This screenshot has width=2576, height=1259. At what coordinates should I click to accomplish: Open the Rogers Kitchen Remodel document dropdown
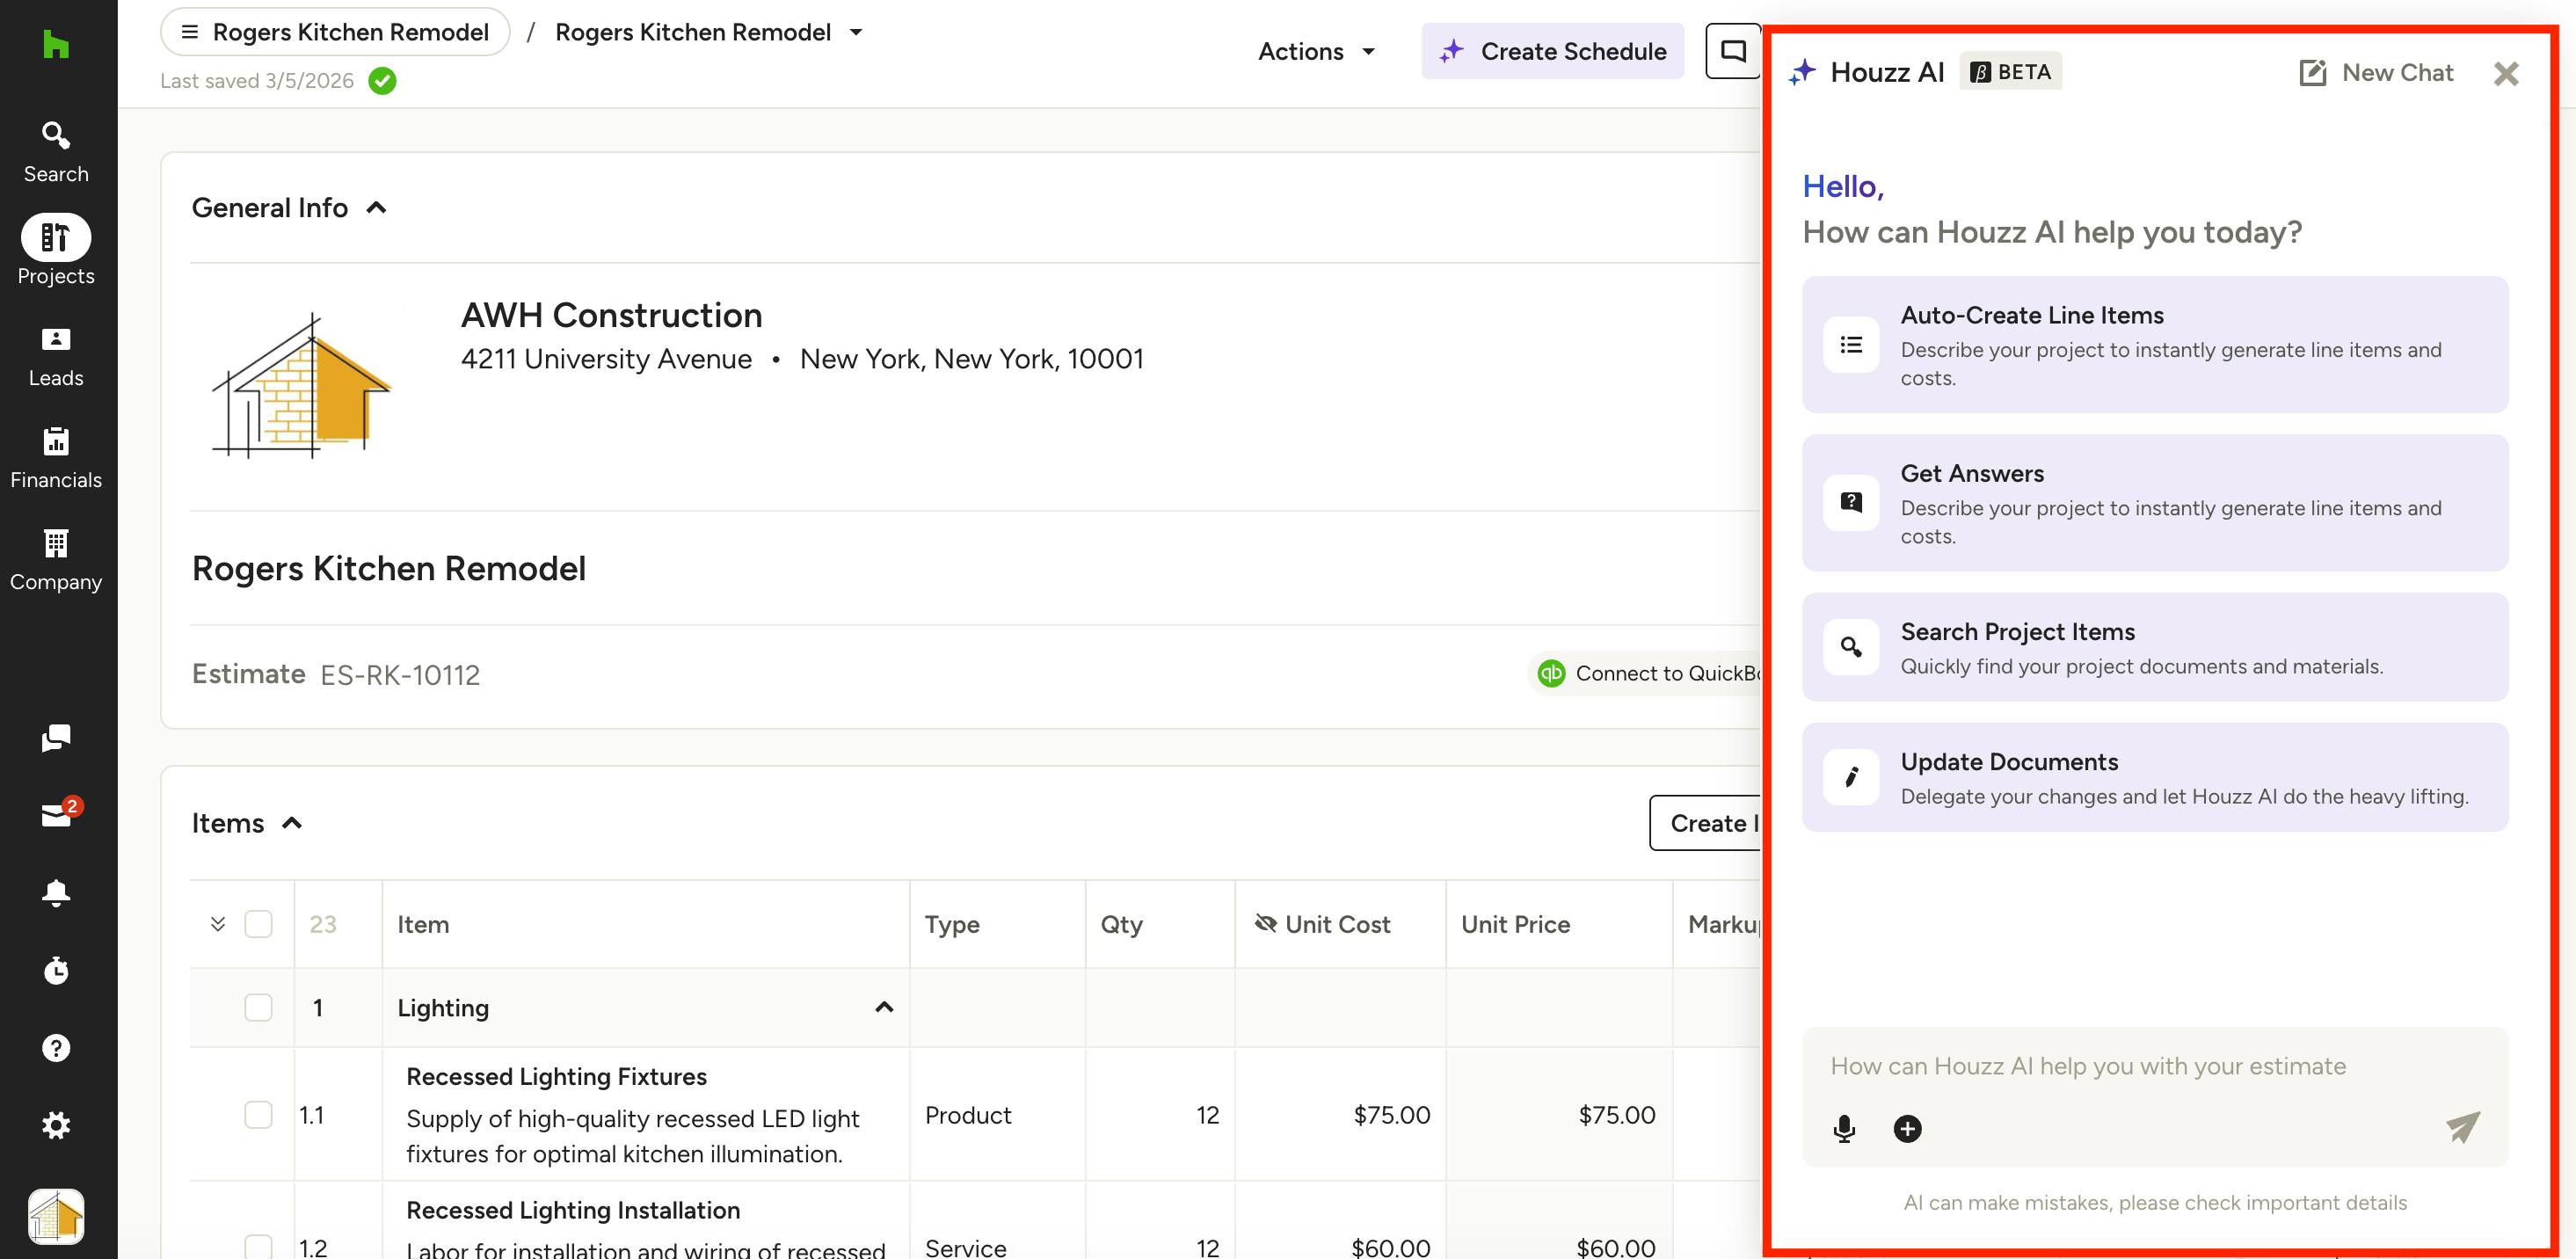(709, 32)
